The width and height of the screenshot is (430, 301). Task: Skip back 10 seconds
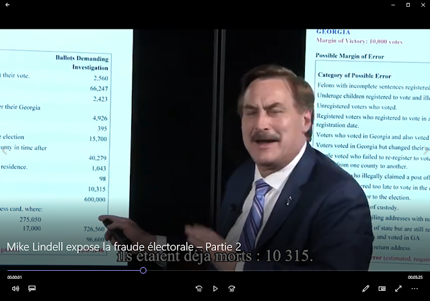pos(199,288)
